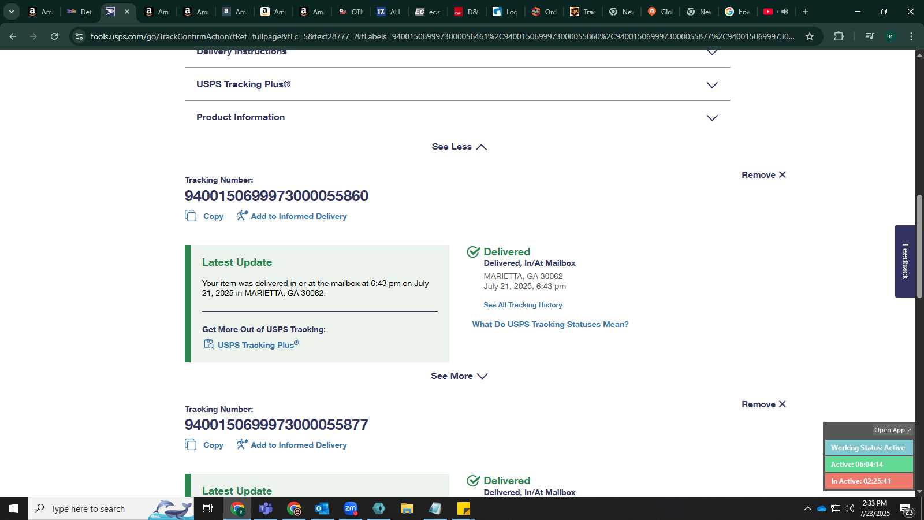Switch to the Glob tab
Viewport: 924px width, 520px height.
pos(660,12)
